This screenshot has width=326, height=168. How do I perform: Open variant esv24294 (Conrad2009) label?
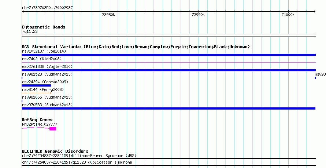[45, 82]
